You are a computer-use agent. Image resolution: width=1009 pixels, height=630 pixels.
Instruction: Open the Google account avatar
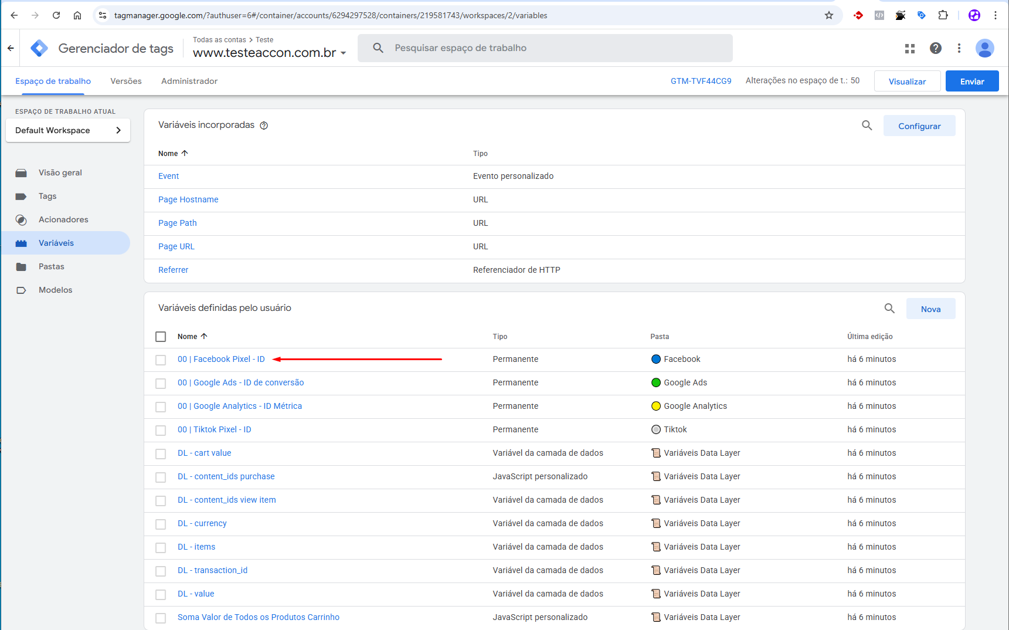985,48
